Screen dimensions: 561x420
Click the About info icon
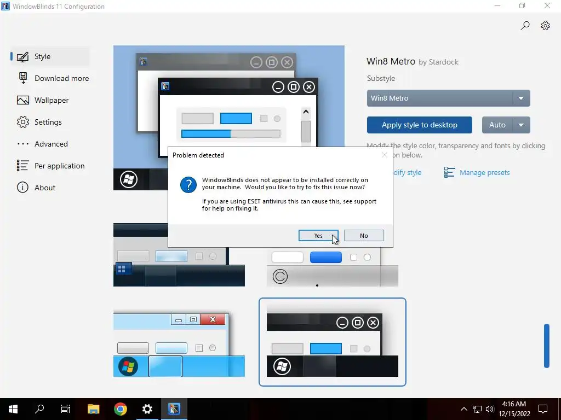[22, 188]
